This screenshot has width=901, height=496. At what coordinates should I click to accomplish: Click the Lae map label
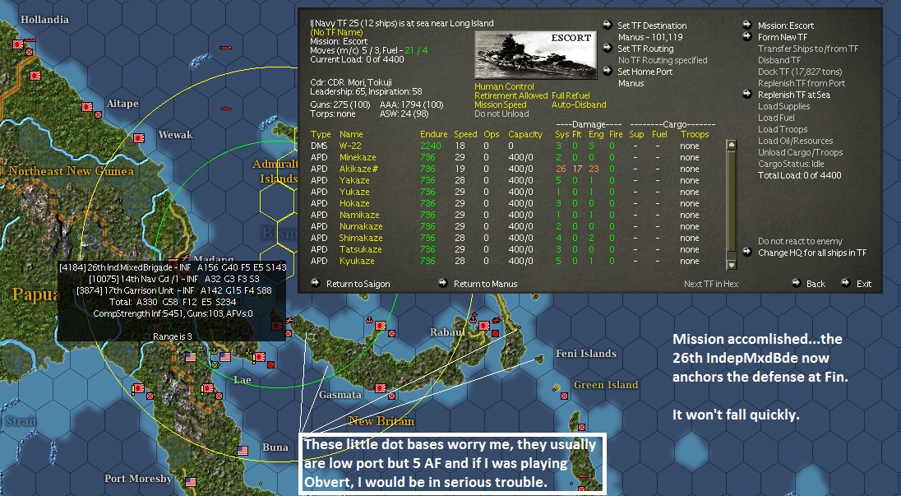(x=242, y=380)
